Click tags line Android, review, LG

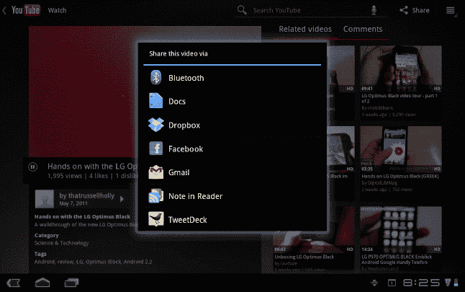click(93, 262)
